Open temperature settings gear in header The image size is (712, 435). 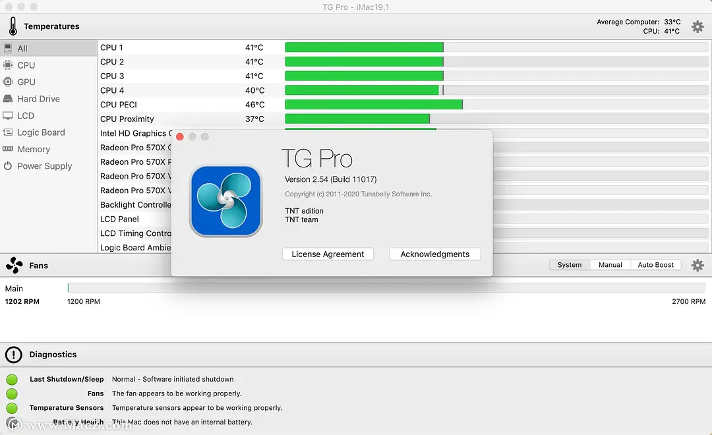697,26
